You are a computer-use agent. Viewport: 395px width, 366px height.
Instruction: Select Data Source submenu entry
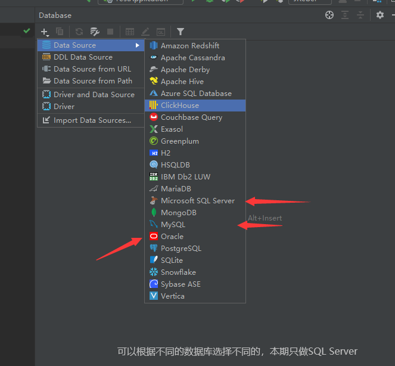coord(91,45)
